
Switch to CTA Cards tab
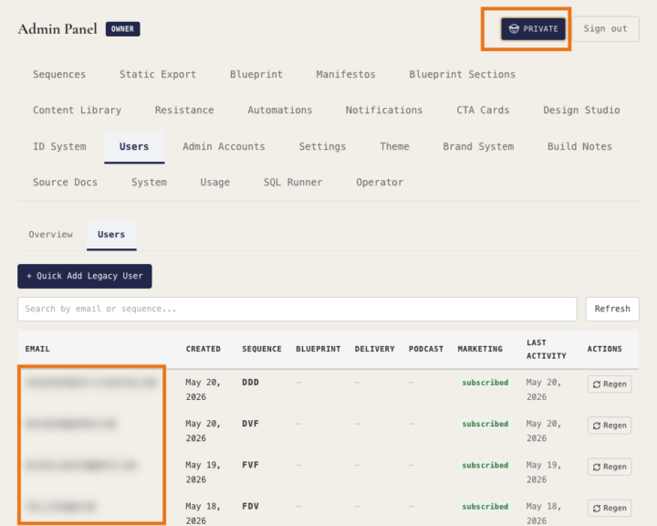483,110
